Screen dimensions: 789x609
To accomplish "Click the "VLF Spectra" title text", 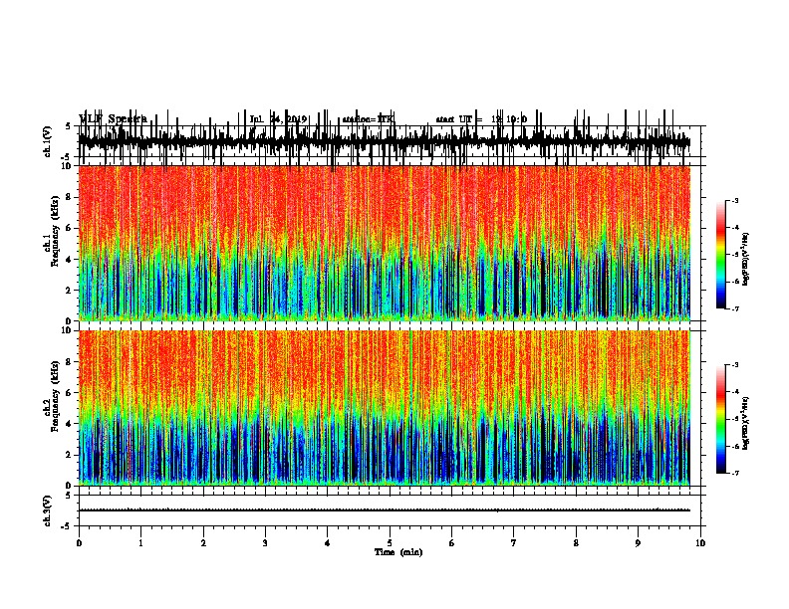I will (x=113, y=118).
